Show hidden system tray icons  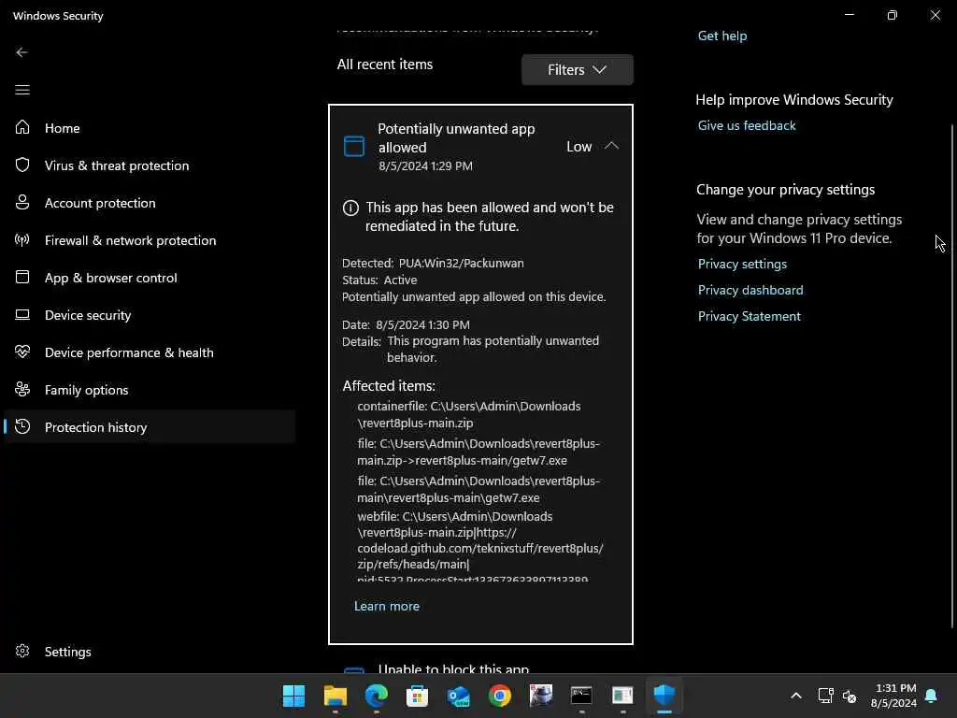[796, 696]
